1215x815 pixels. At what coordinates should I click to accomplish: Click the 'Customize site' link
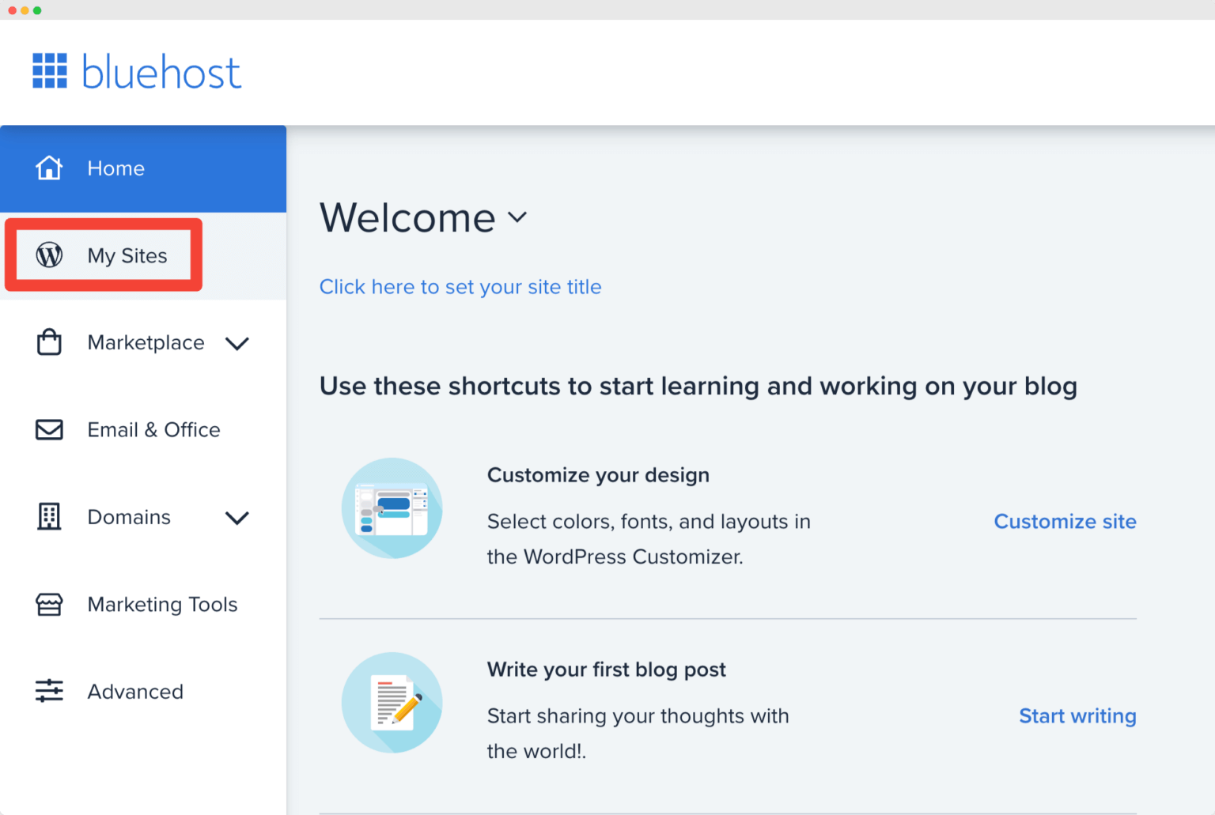[x=1065, y=522]
